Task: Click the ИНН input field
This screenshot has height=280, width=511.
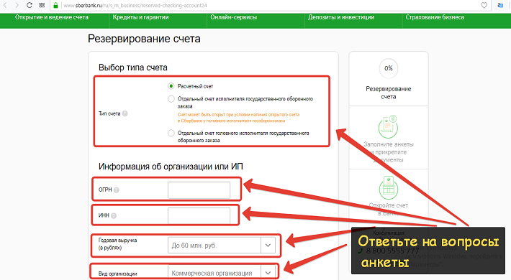Action: (x=199, y=215)
